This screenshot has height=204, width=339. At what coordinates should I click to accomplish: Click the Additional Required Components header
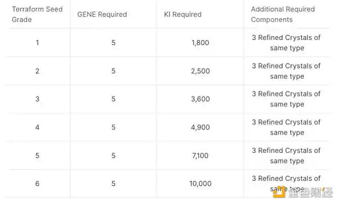283,14
